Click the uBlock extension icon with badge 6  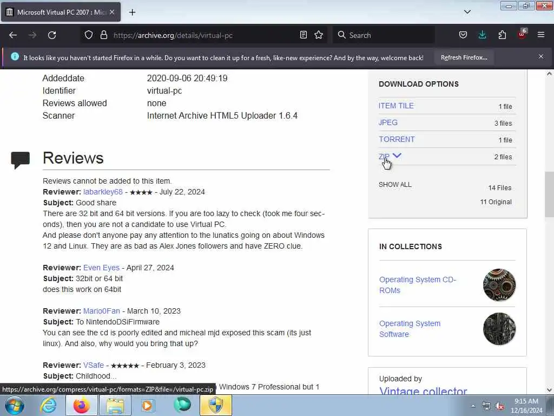pyautogui.click(x=522, y=34)
